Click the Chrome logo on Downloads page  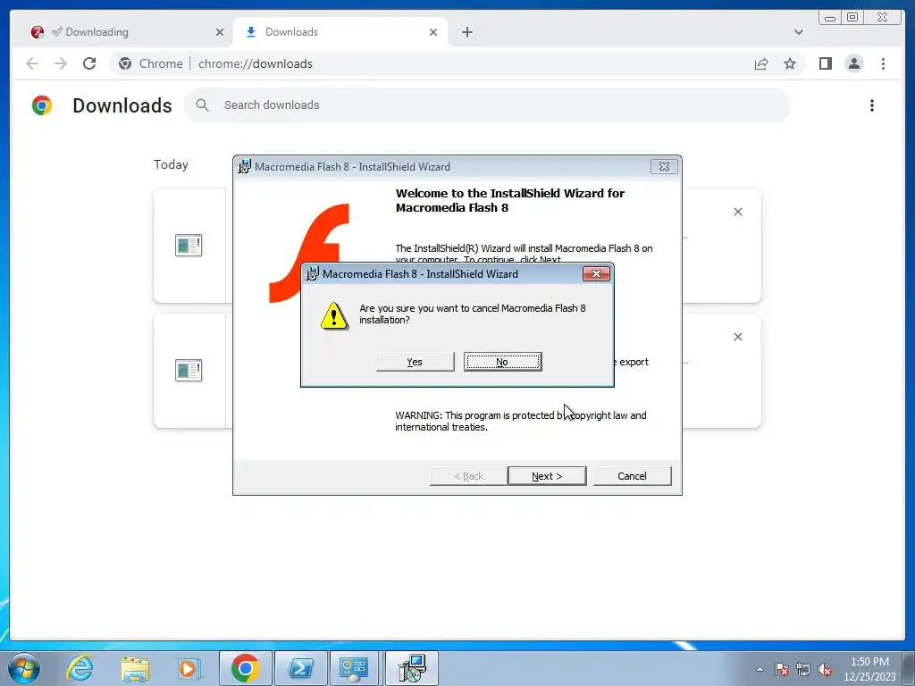pos(42,105)
